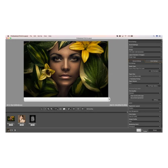Image resolution: width=168 pixels, height=168 pixels.
Task: Switch to the Color Settings tab
Action: click(154, 61)
